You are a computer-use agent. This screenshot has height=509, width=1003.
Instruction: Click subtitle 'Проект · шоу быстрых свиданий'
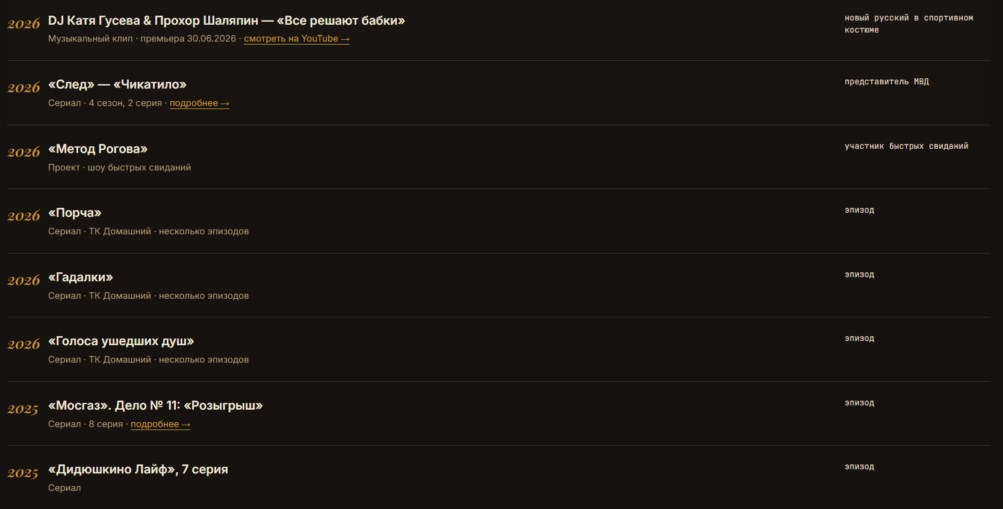[119, 167]
